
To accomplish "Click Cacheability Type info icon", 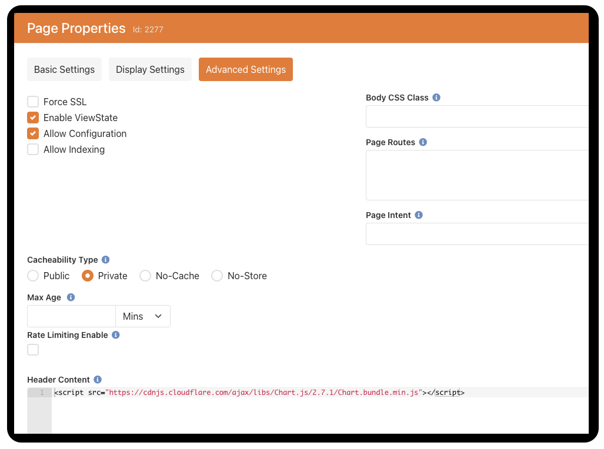I will coord(106,260).
